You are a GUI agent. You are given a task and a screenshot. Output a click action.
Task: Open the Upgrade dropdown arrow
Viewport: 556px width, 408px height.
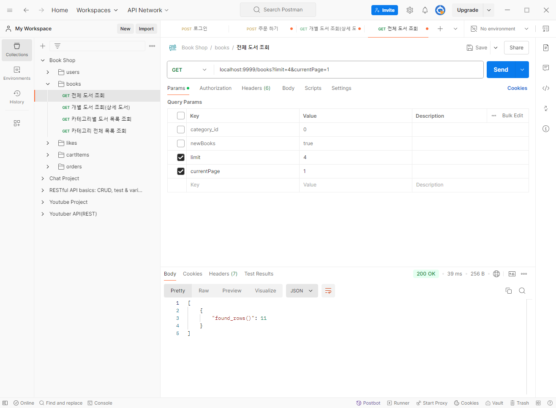tap(489, 10)
